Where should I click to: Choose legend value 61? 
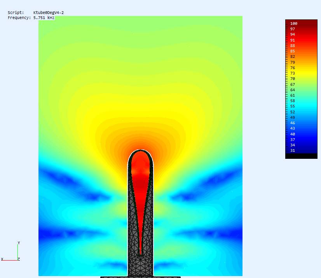pos(293,96)
